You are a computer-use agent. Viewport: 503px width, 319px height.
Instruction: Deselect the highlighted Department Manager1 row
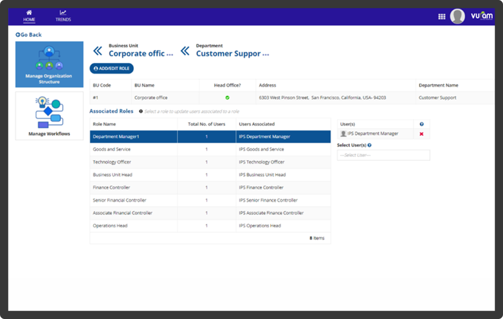(x=133, y=136)
